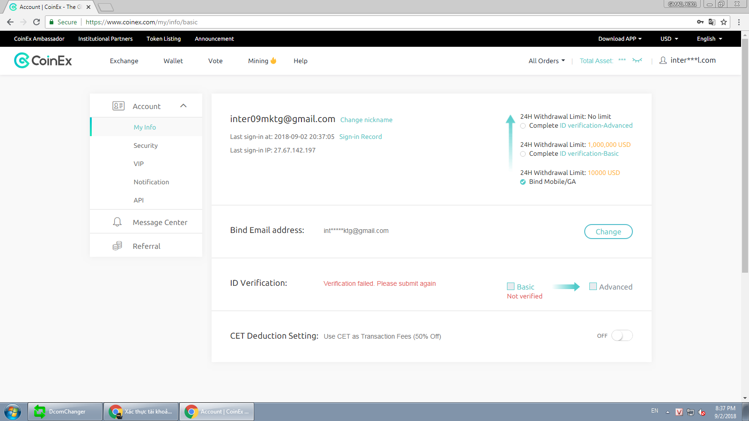Screen dimensions: 749x421
Task: Select the ID verification-Advanced radio circle
Action: [x=523, y=126]
